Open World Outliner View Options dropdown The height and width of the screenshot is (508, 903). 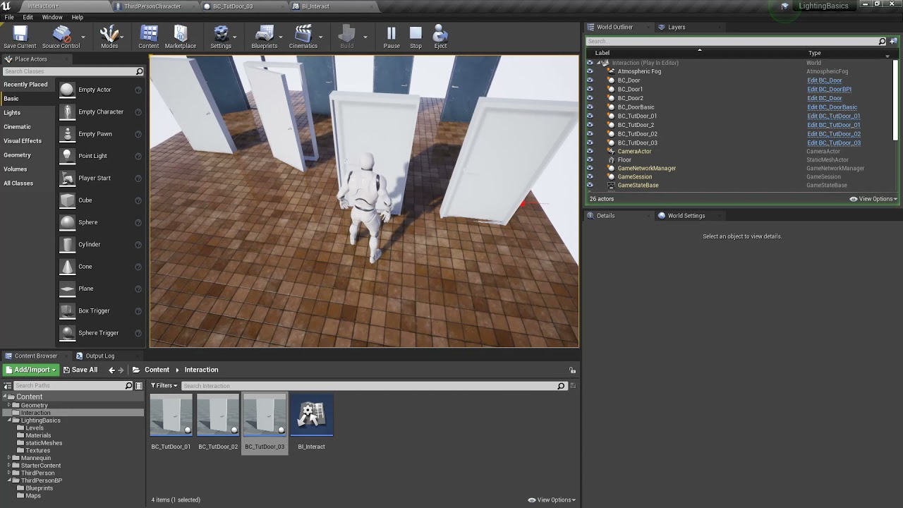[873, 199]
